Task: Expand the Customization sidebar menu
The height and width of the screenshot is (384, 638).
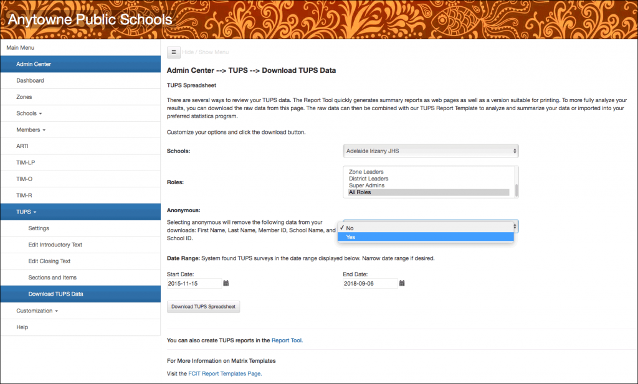Action: point(37,311)
